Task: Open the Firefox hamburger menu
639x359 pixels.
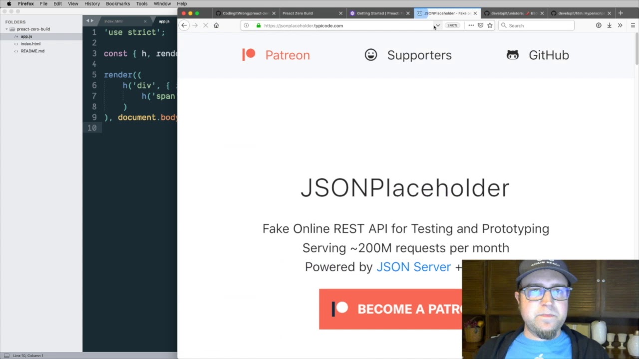Action: 633,25
